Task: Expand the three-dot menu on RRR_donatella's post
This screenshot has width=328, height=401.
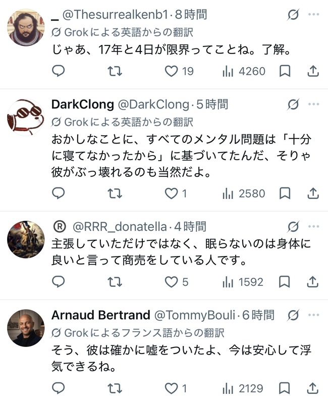Action: click(314, 226)
